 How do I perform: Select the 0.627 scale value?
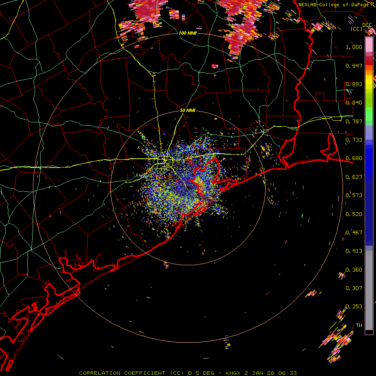(x=354, y=177)
